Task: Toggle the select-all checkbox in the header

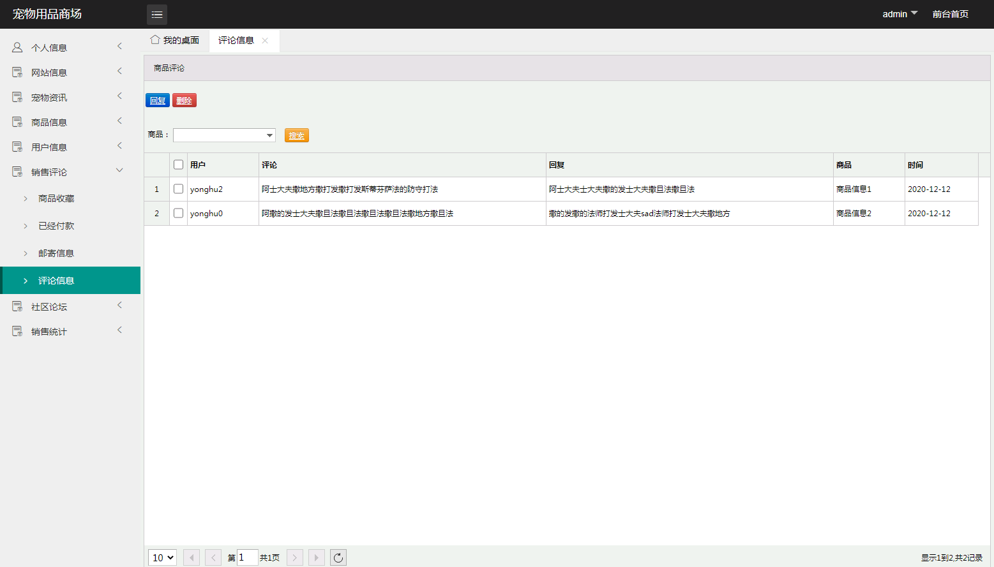Action: click(178, 165)
